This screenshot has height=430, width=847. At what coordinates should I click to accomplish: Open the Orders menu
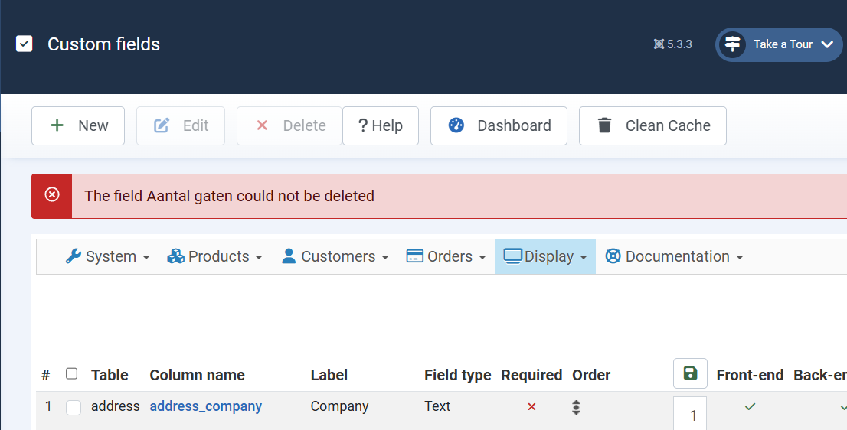(446, 257)
